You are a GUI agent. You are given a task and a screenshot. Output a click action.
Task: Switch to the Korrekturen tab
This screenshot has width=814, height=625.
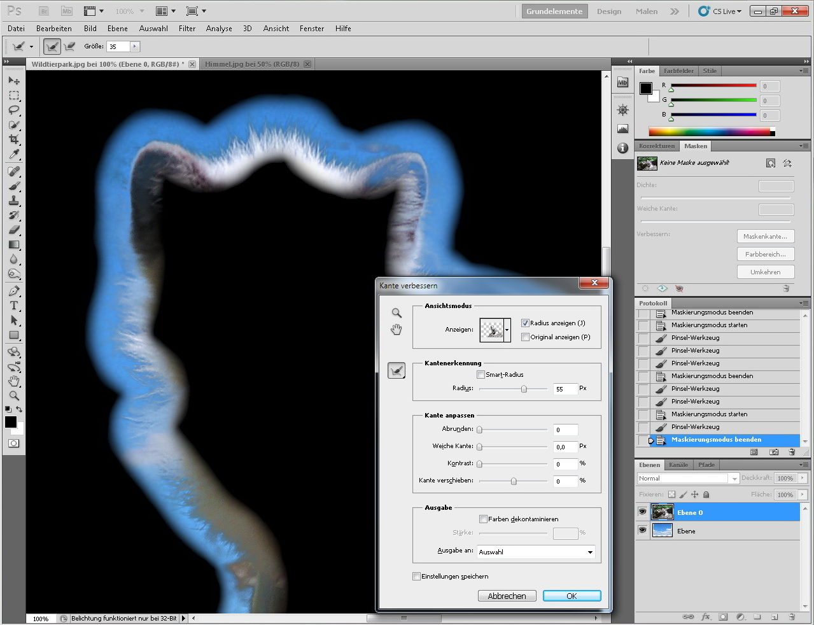657,146
